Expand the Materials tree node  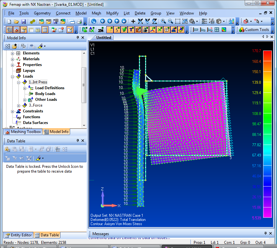pos(12,59)
